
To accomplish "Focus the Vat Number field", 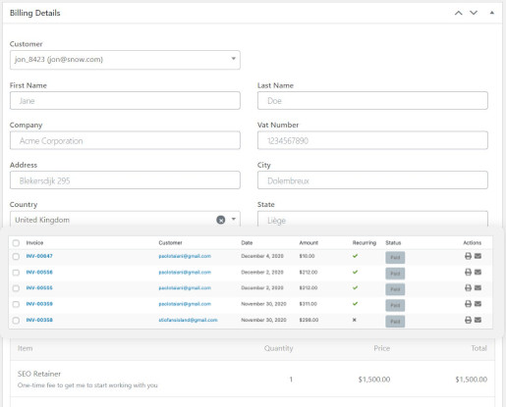I will coord(372,140).
